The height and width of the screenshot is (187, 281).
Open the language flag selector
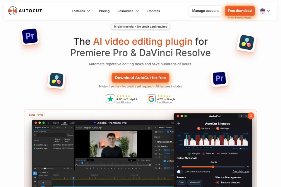pyautogui.click(x=265, y=11)
